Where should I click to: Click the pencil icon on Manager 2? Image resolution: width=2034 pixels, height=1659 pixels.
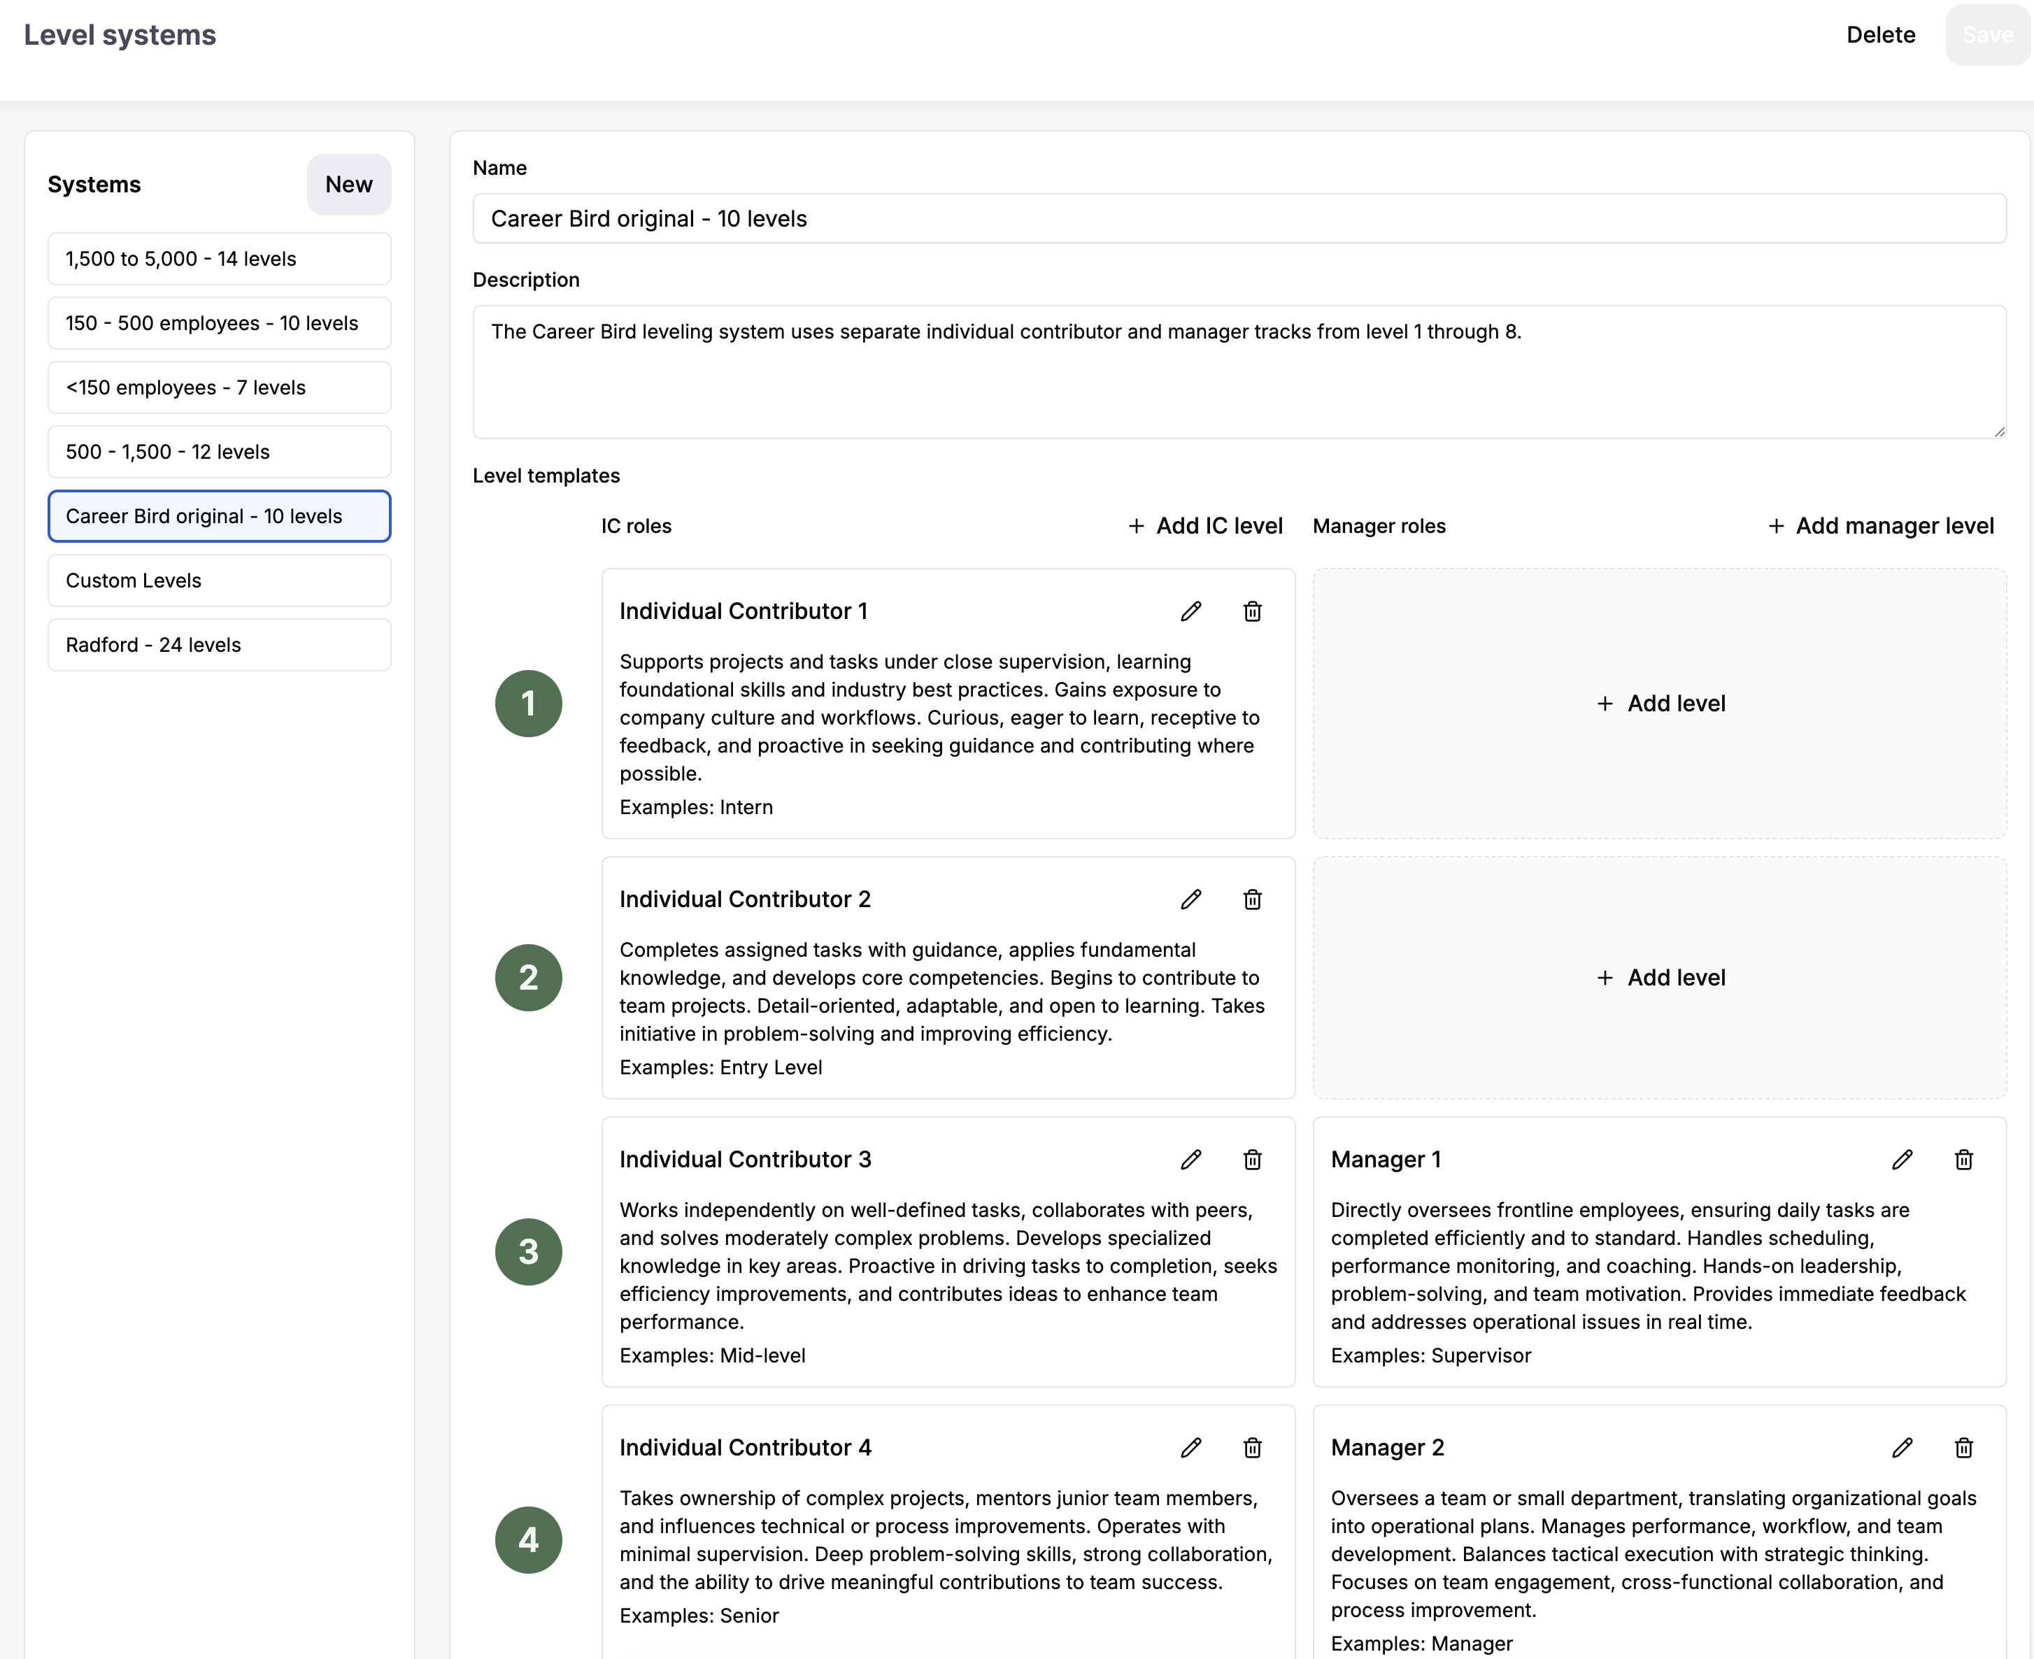point(1902,1448)
